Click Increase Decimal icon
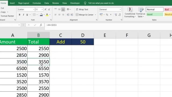 pyautogui.click(x=116, y=15)
